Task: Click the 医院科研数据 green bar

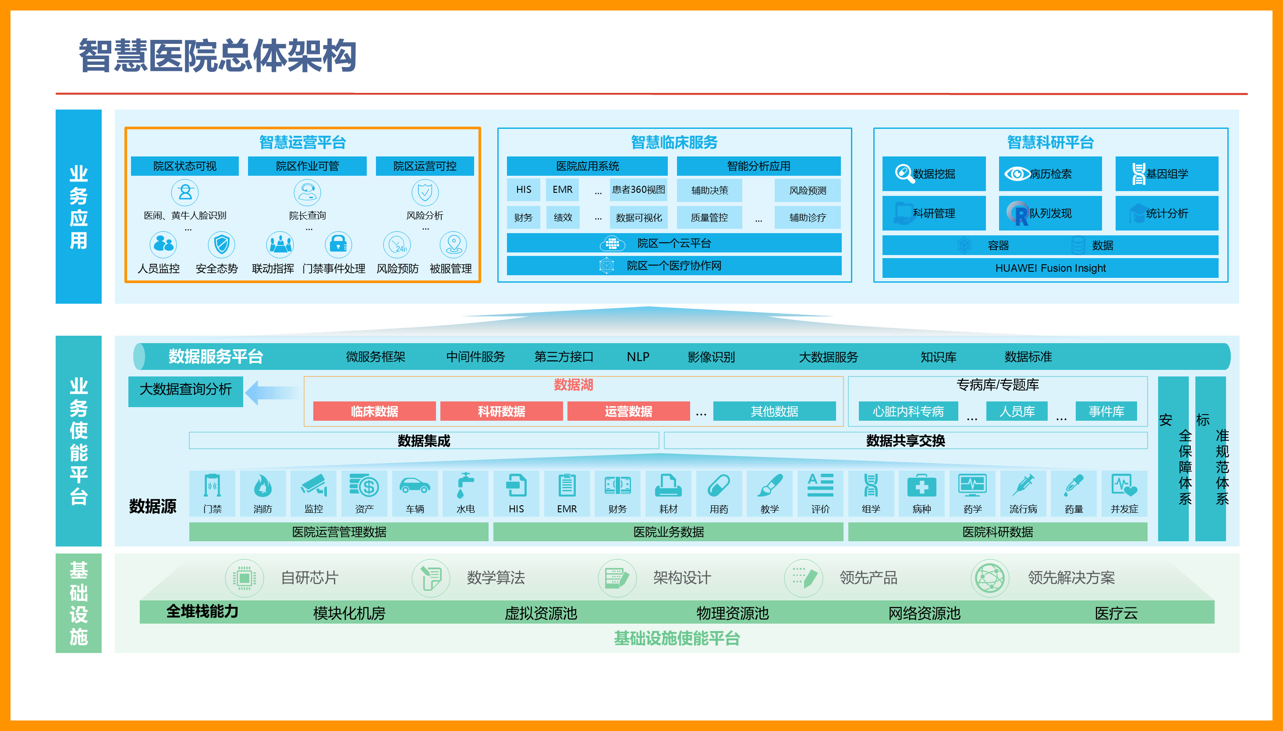Action: [997, 532]
